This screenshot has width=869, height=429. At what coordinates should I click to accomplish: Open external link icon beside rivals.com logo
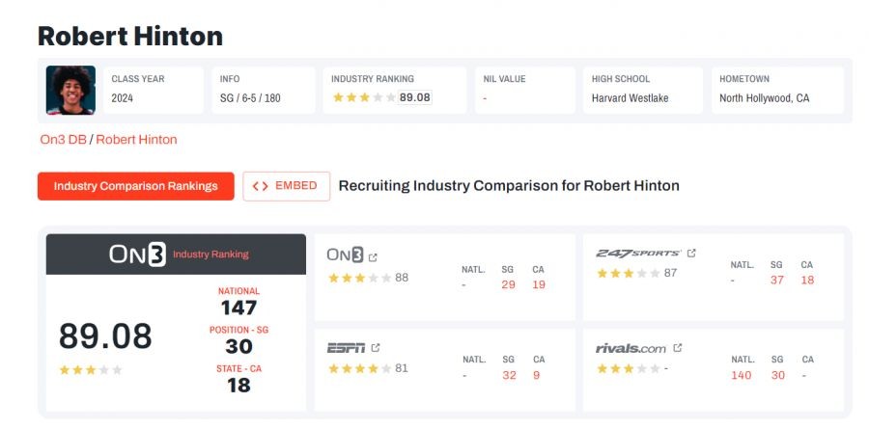[677, 348]
